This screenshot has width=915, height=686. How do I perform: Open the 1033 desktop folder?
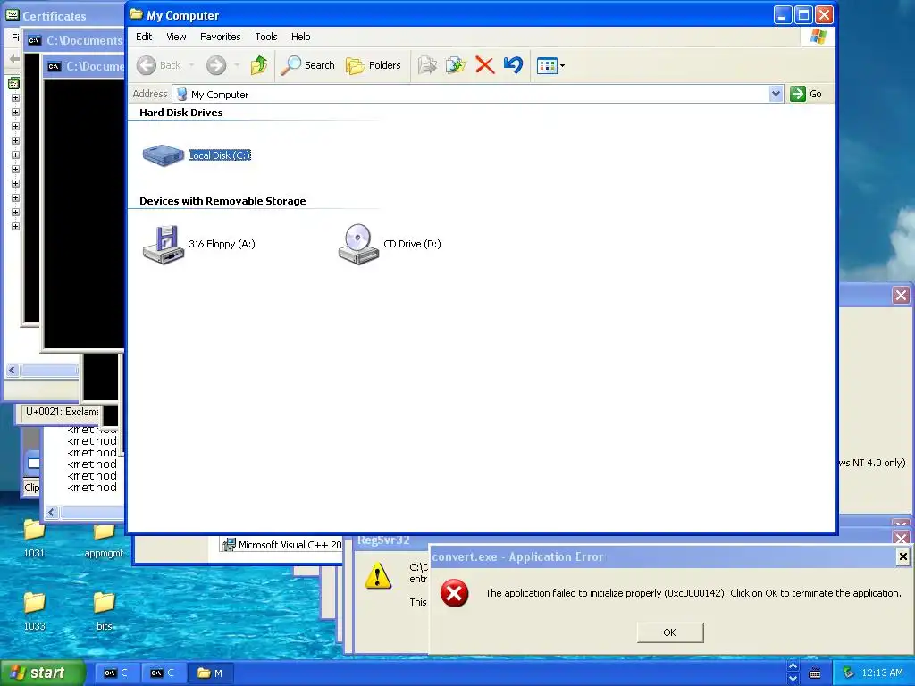[34, 611]
